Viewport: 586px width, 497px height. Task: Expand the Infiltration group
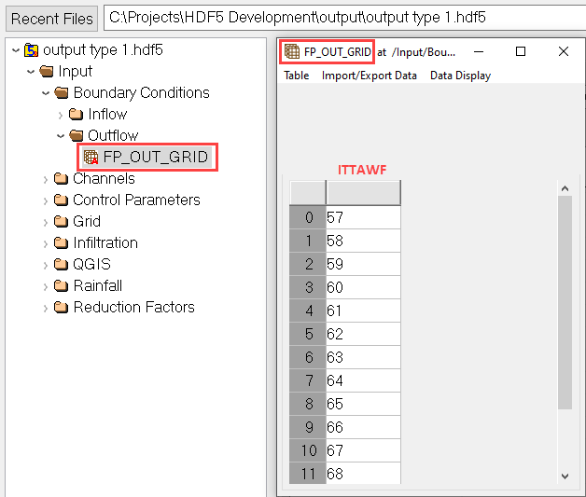tap(46, 242)
